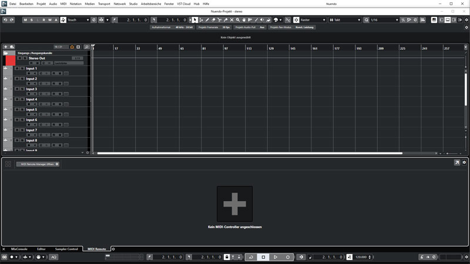Click the tempo field showing 120.000
Image resolution: width=470 pixels, height=264 pixels.
click(x=362, y=257)
